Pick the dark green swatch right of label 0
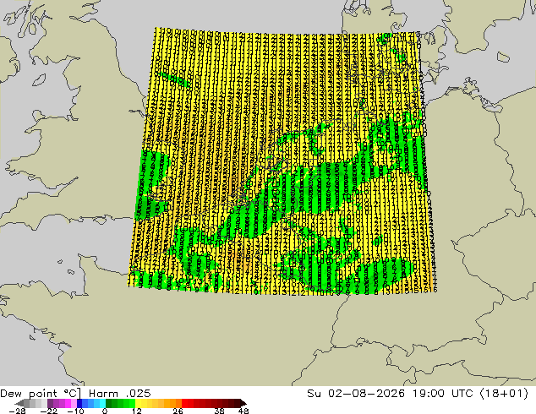 click(109, 403)
